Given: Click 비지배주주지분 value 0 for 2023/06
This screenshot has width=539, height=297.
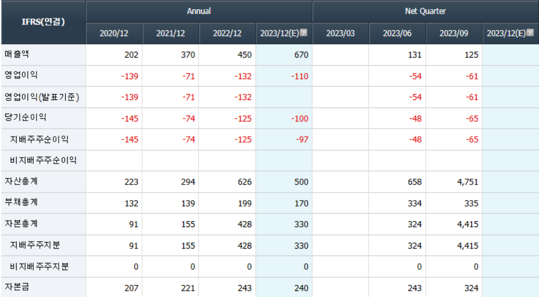Looking at the screenshot, I should (x=419, y=267).
